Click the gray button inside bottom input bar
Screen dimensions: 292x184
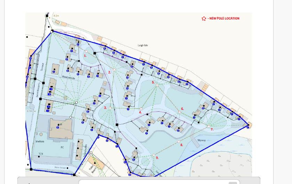tap(233, 183)
